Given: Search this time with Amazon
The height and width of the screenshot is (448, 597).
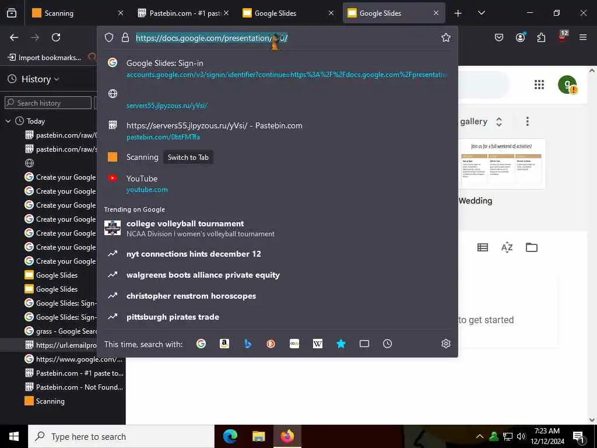Looking at the screenshot, I should tap(224, 344).
